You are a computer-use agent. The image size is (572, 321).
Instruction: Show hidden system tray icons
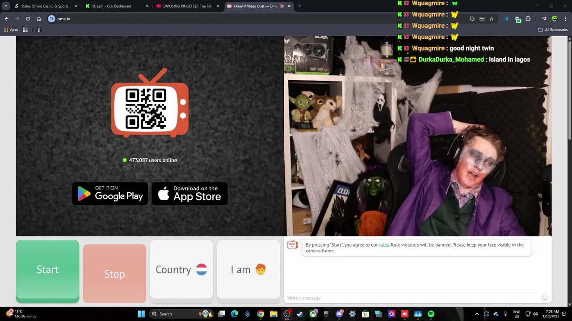click(x=477, y=314)
